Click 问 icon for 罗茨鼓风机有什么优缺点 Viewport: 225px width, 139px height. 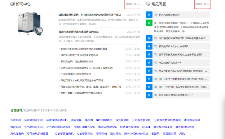pyautogui.click(x=149, y=46)
